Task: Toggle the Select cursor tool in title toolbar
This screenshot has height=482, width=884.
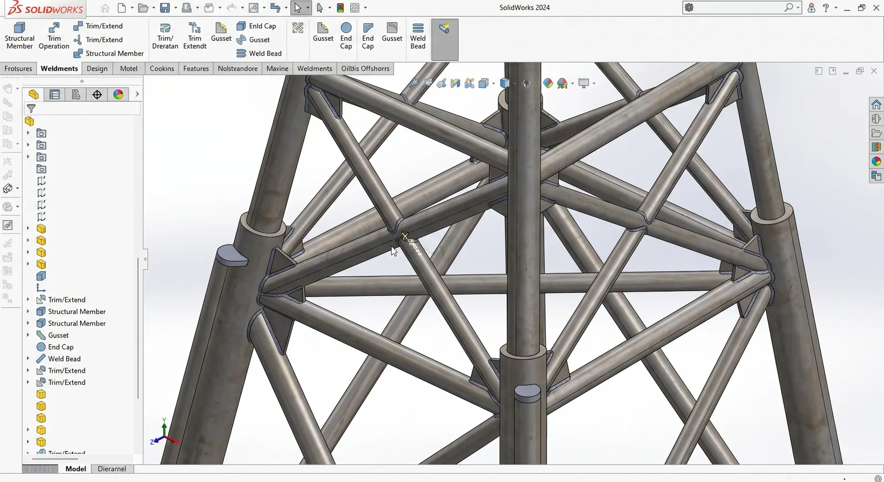Action: [x=298, y=8]
